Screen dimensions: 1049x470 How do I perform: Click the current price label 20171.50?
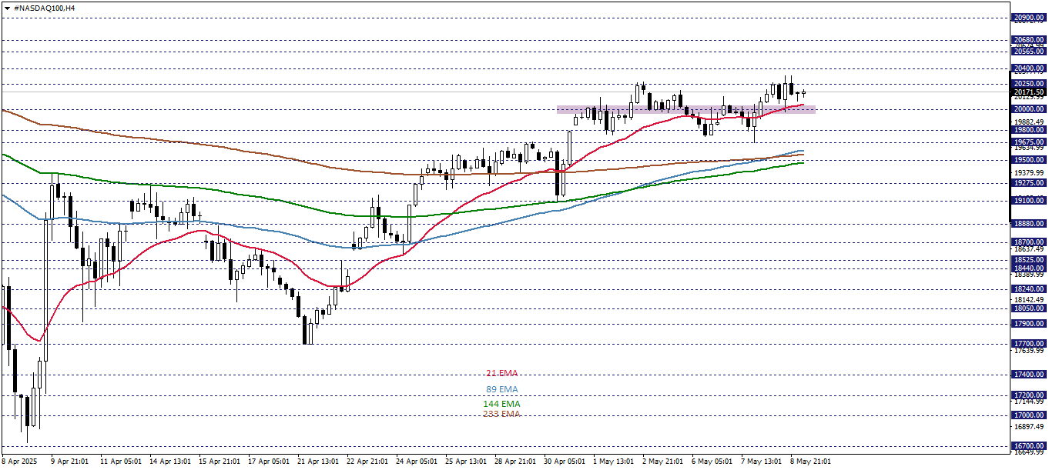pos(1030,92)
